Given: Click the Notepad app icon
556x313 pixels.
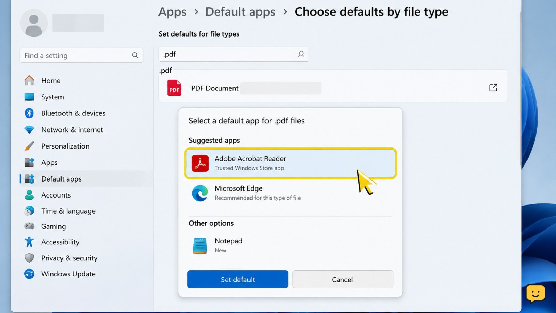Looking at the screenshot, I should click(x=200, y=246).
